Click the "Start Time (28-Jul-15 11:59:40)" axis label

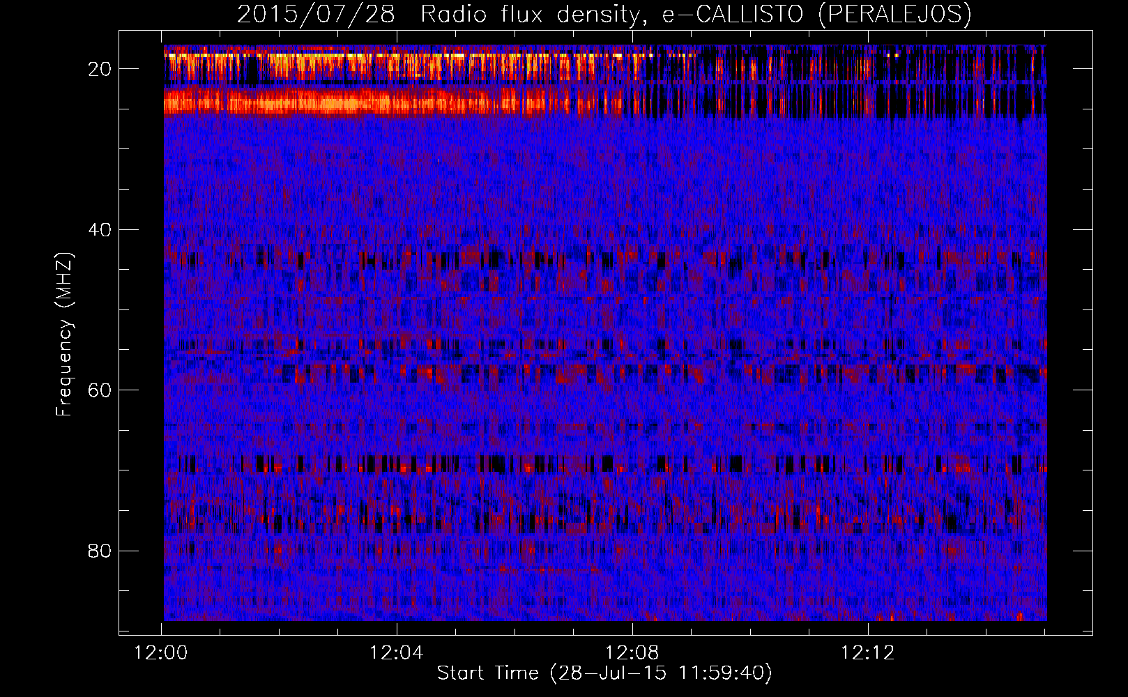coord(604,673)
